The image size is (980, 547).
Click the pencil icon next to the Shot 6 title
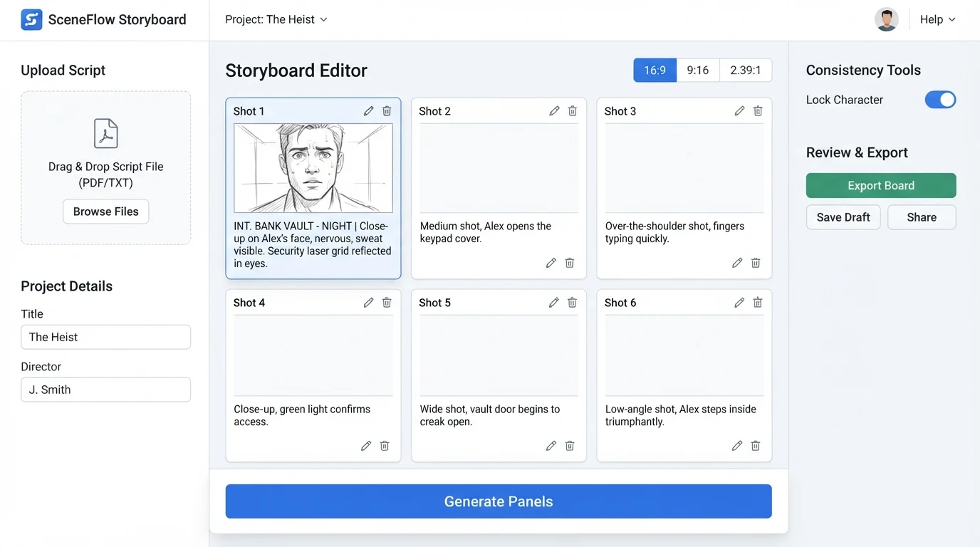739,303
